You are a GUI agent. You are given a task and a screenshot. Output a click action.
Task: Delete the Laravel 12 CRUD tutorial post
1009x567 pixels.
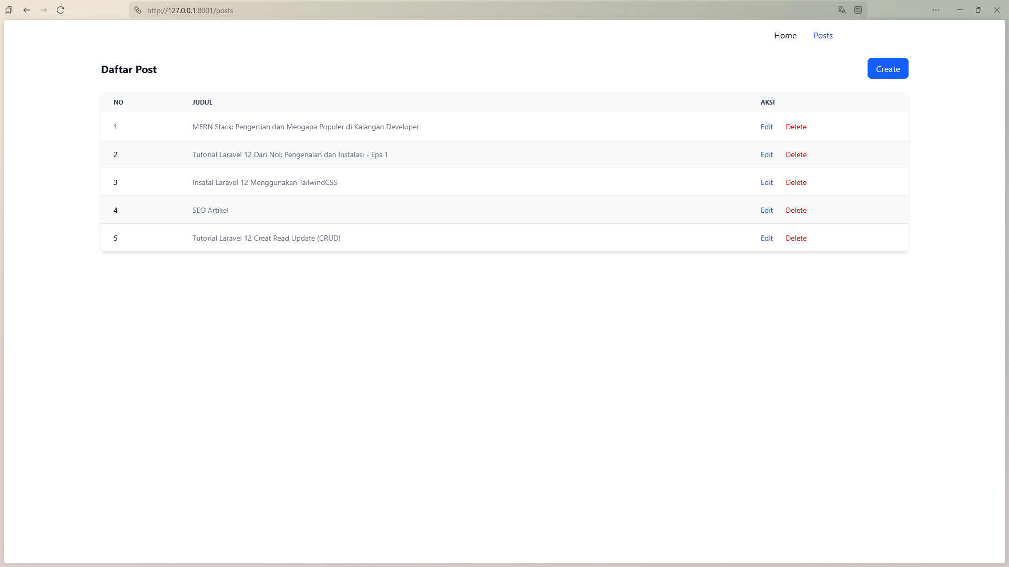coord(796,238)
